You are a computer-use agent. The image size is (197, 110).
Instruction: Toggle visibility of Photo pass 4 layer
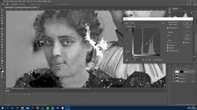point(173,75)
